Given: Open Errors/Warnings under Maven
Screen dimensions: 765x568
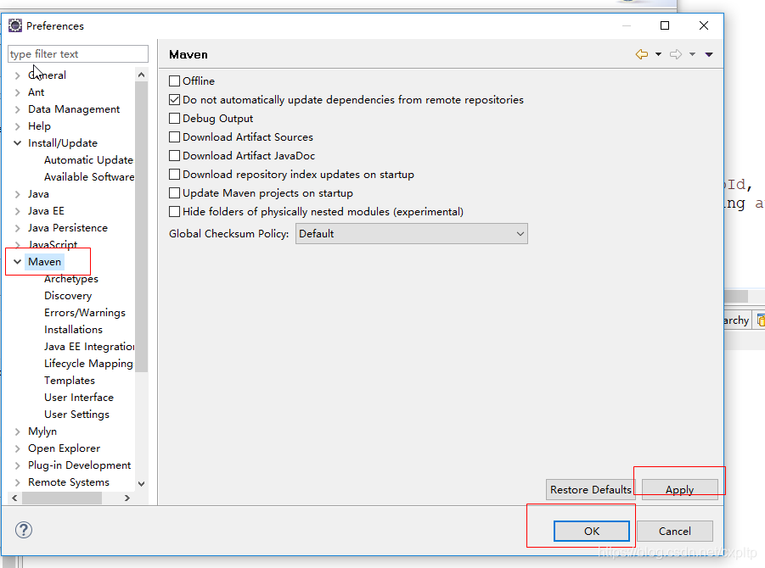Looking at the screenshot, I should tap(85, 313).
